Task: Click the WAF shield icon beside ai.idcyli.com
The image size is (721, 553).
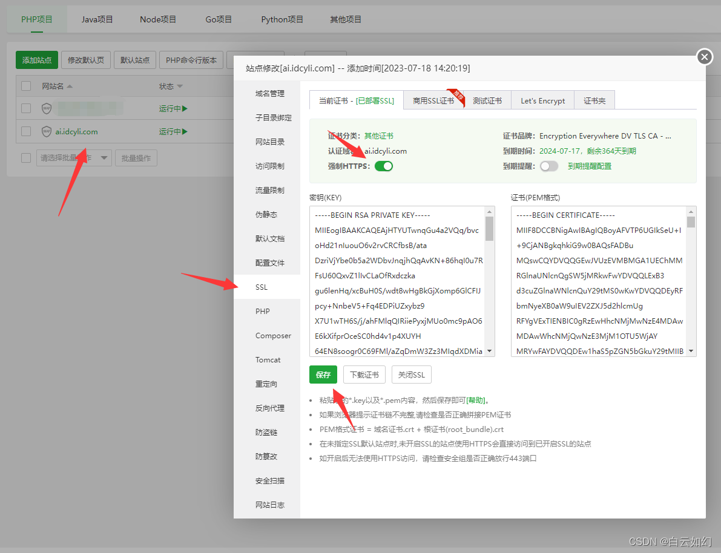Action: coord(47,131)
